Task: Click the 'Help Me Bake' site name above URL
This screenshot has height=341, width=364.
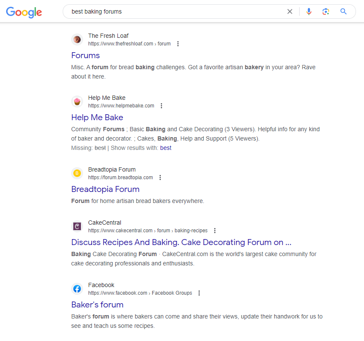Action: [107, 98]
